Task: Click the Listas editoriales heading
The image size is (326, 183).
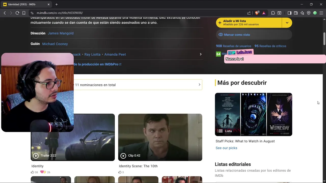Action: 233,164
